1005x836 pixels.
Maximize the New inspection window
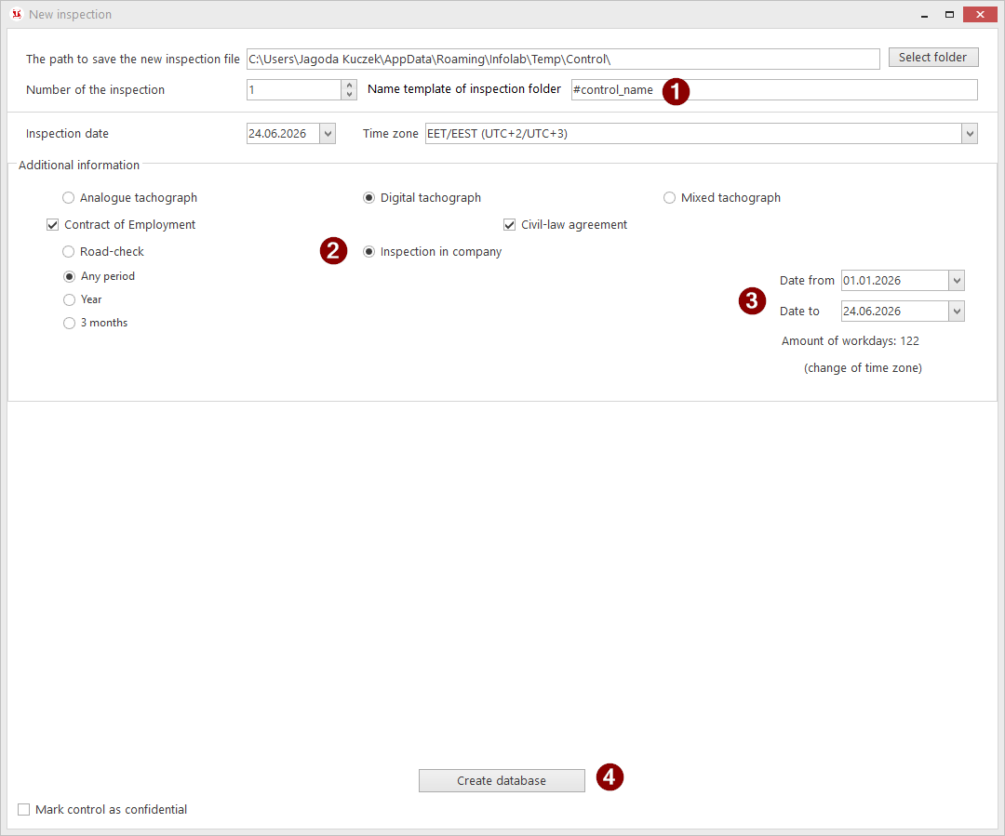[x=949, y=14]
